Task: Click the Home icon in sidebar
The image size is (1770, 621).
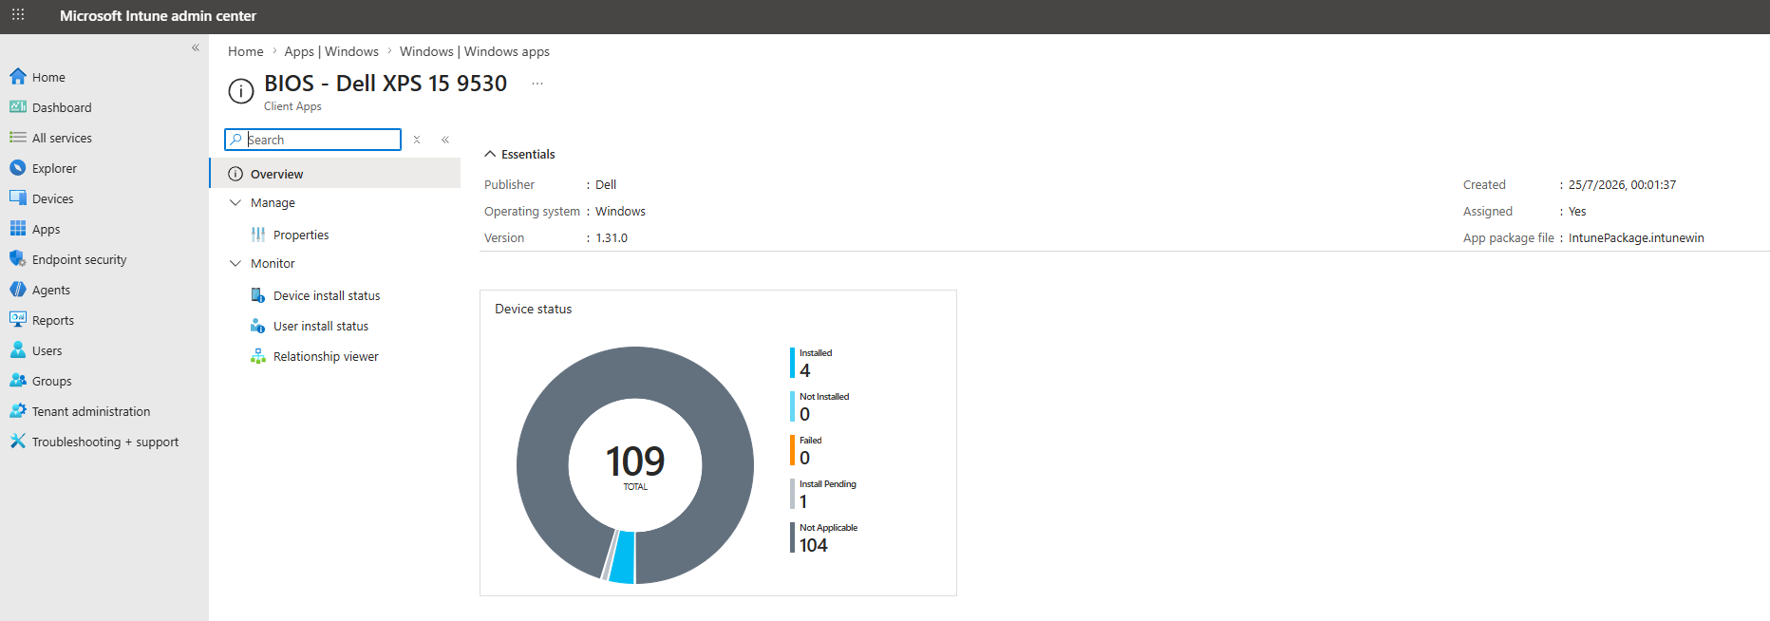Action: [x=18, y=77]
